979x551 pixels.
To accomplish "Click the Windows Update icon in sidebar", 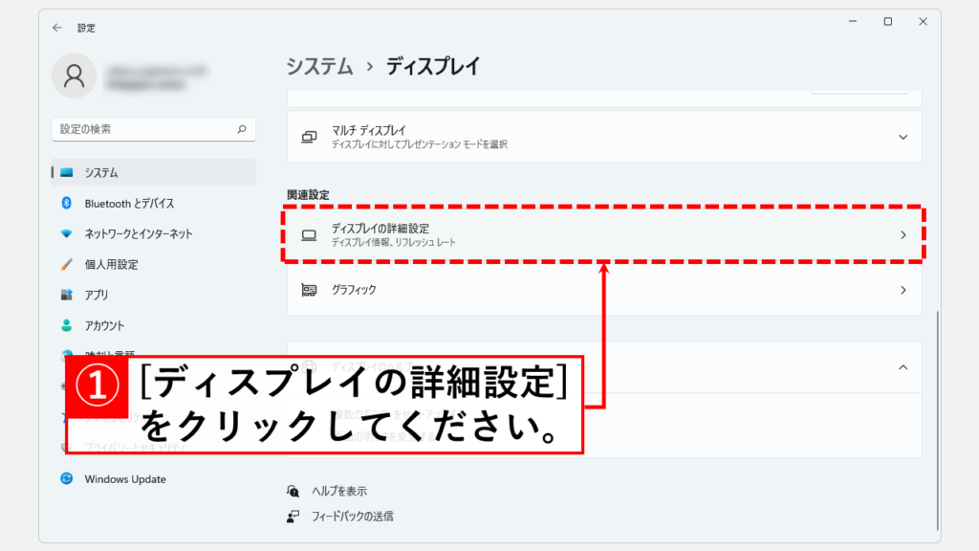I will 67,479.
